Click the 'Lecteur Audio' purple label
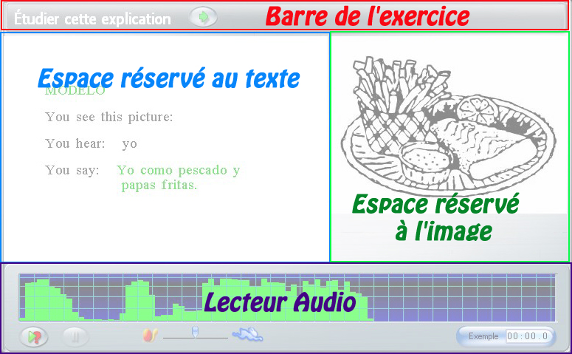 point(280,302)
